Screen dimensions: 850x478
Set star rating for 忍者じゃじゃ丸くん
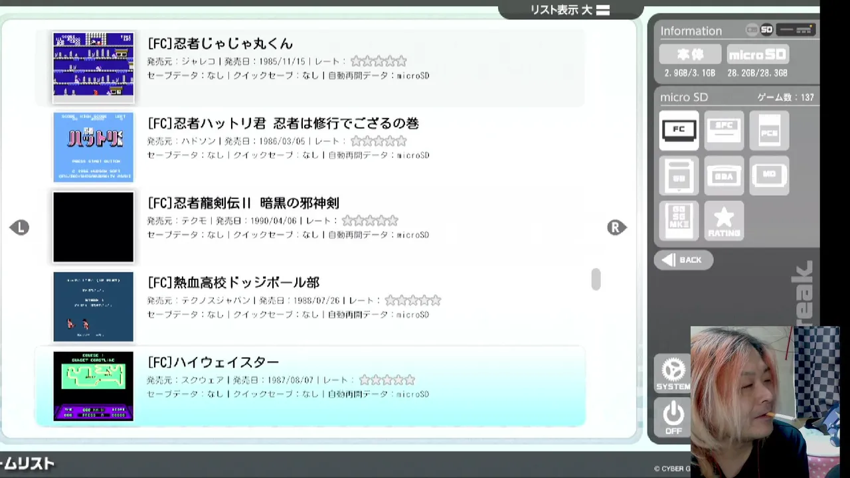(x=379, y=61)
